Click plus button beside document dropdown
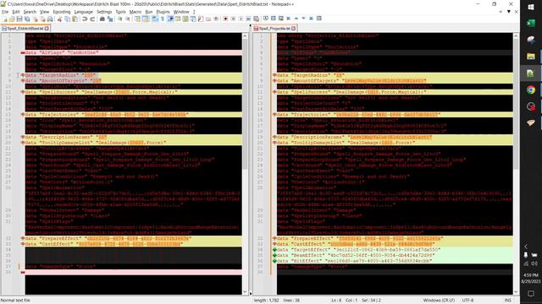The image size is (542, 304). point(501,12)
